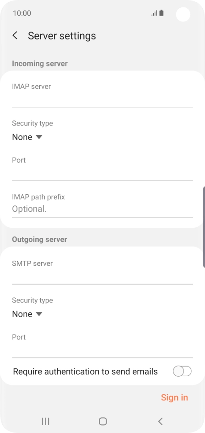
Task: Open recent apps from navigation bar
Action: tap(45, 421)
